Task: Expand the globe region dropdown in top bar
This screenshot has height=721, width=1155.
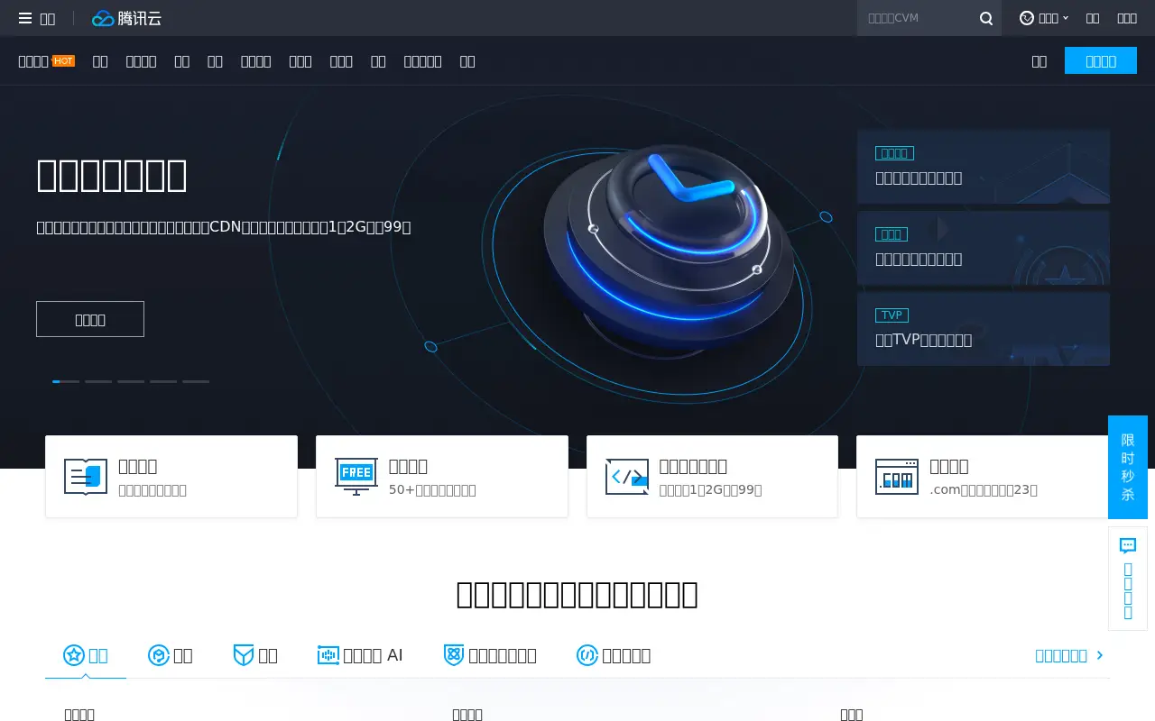Action: (1044, 18)
